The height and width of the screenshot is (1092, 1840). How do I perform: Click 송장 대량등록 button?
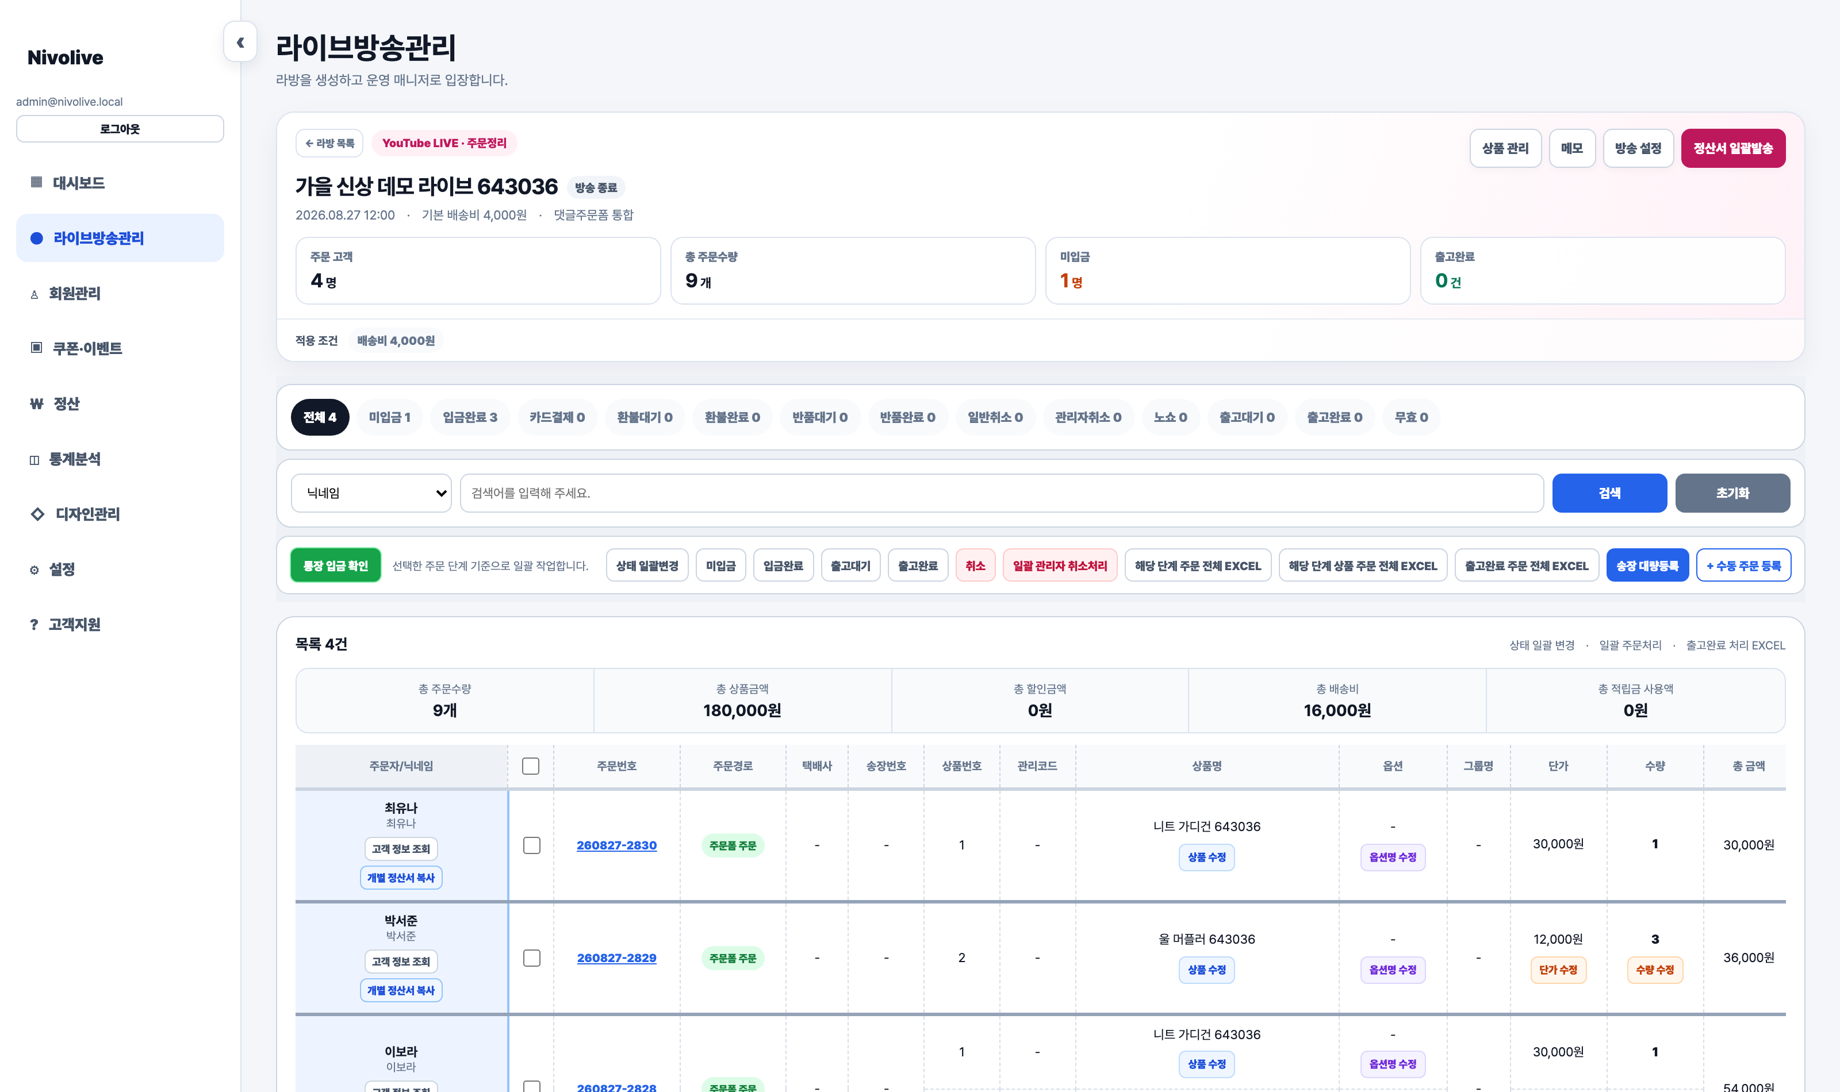click(1647, 565)
